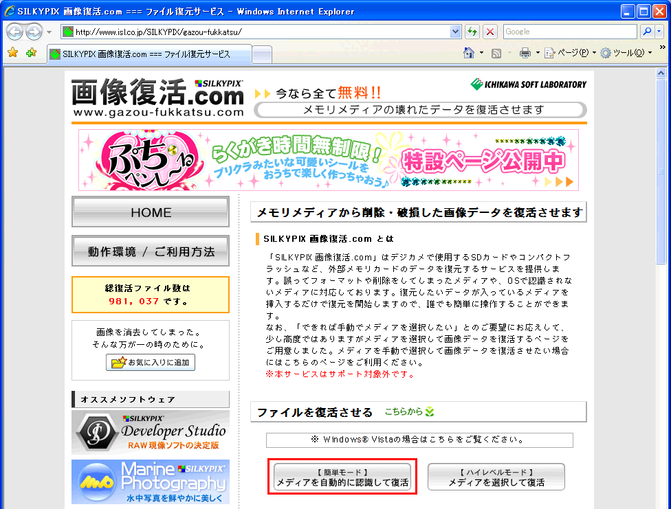
Task: Click the 981, 037 file count number
Action: coord(133,301)
